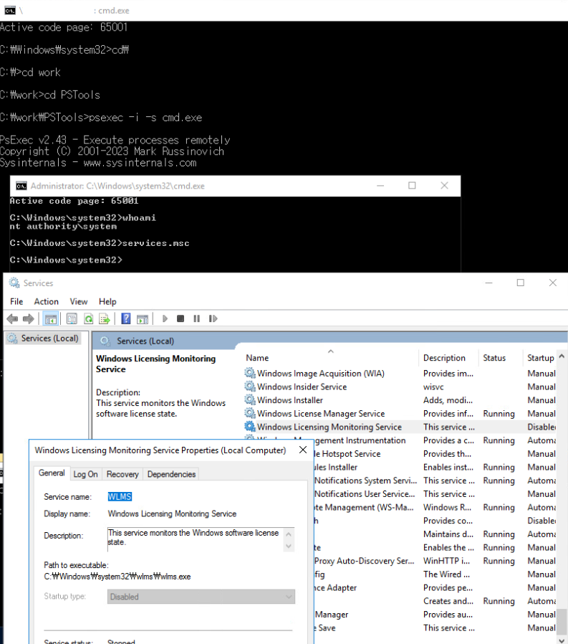Click the Description text box in Properties
Screen dimensions: 568x644
(195, 539)
